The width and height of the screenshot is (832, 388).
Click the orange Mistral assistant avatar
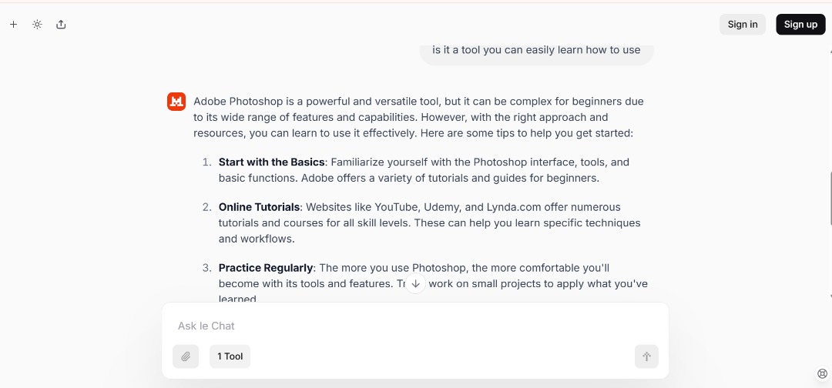tap(176, 102)
